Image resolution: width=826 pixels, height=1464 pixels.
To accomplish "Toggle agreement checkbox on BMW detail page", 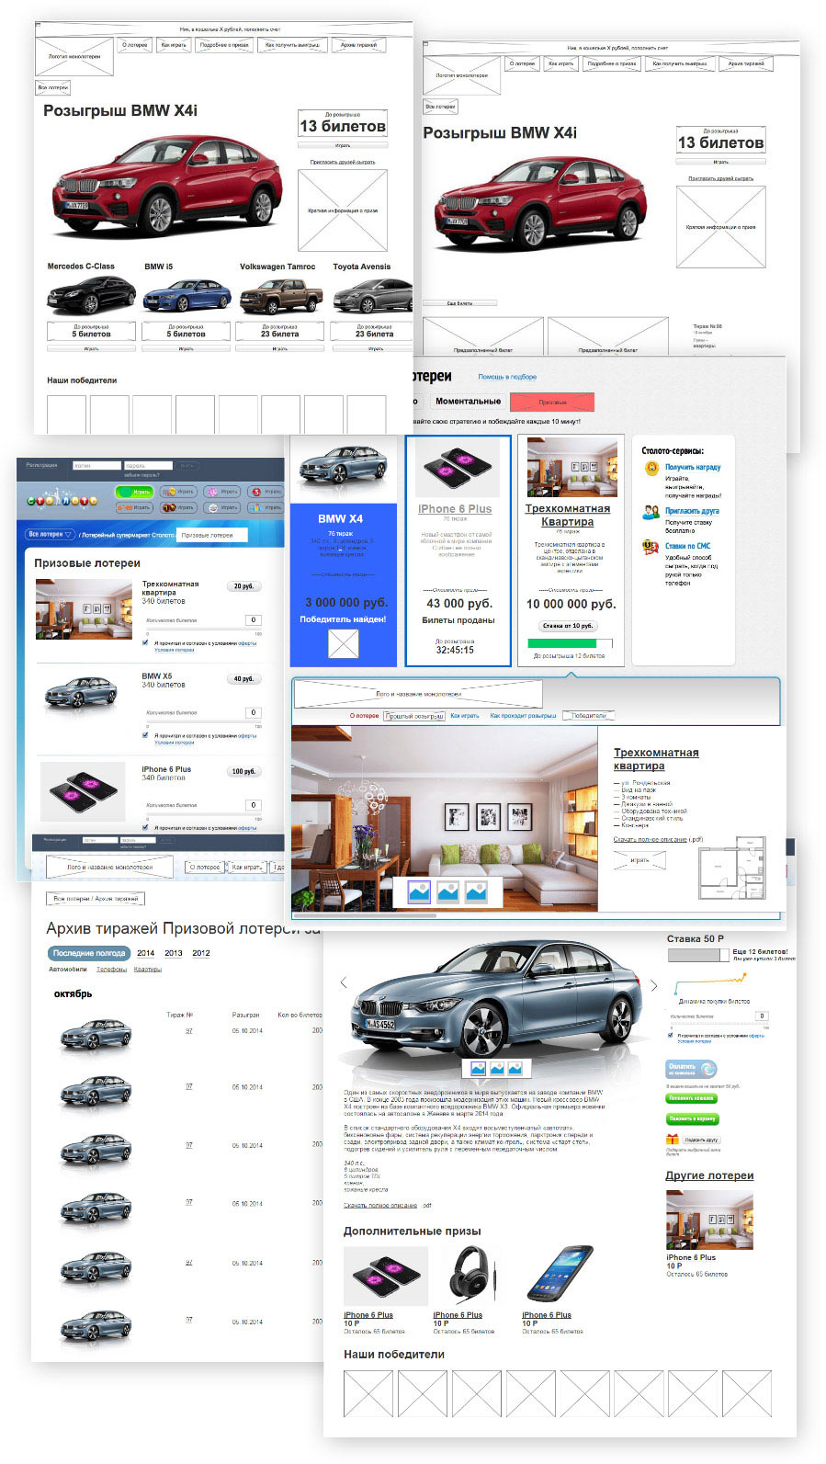I will tap(670, 1035).
